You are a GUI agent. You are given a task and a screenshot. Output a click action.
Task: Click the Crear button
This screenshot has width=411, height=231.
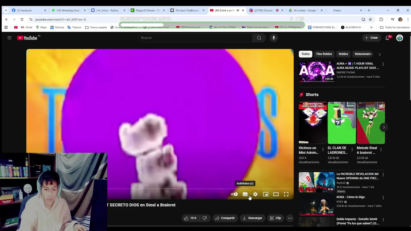click(x=371, y=38)
